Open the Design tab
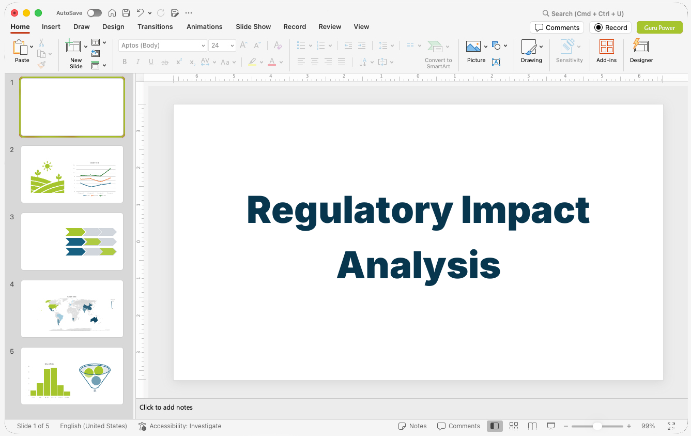Viewport: 691px width, 436px height. (x=113, y=26)
